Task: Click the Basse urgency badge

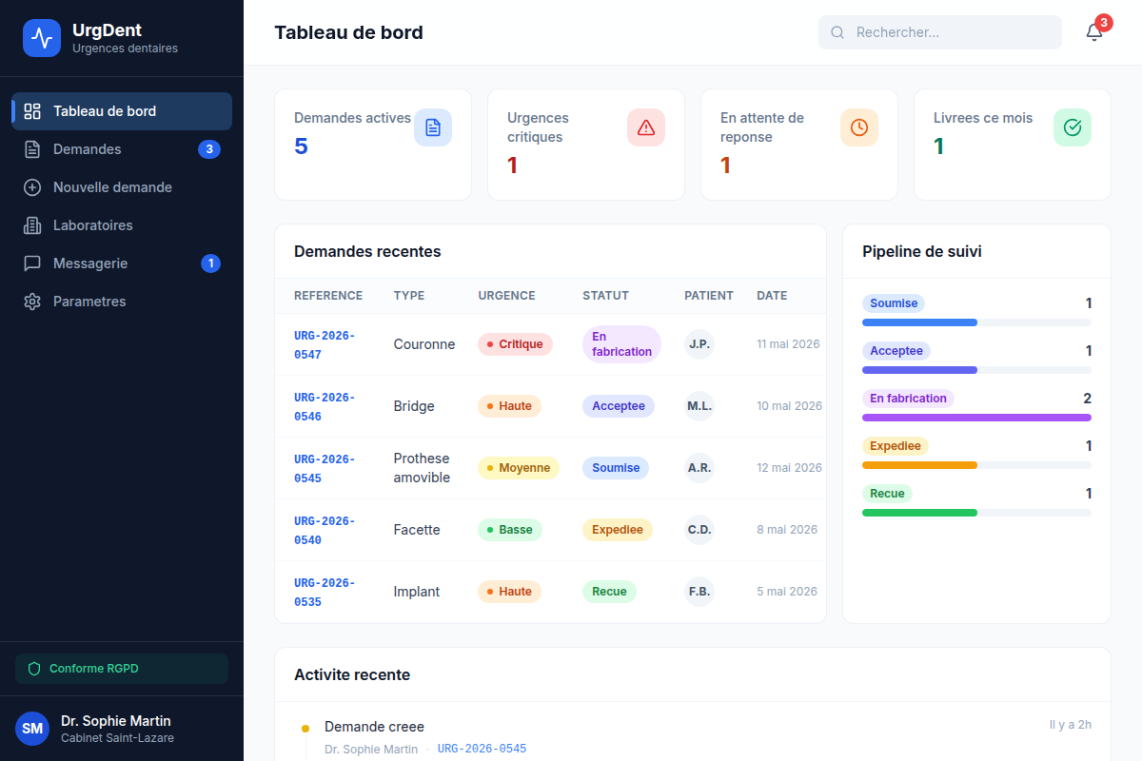Action: click(510, 530)
